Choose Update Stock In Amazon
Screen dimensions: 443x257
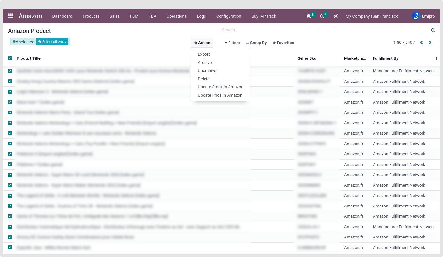[220, 87]
